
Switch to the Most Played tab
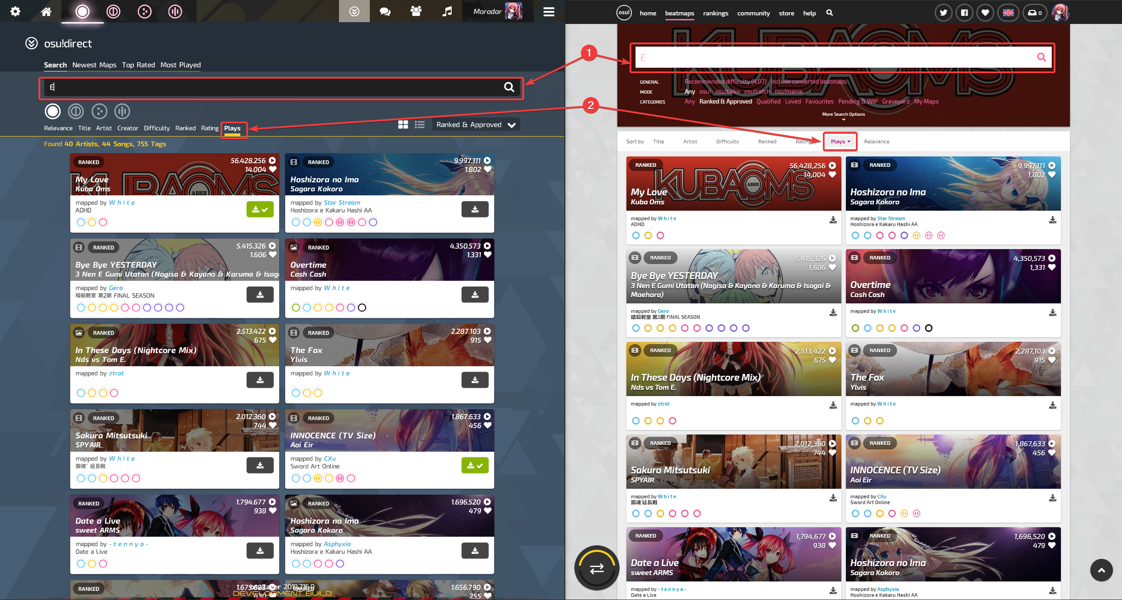[x=180, y=65]
